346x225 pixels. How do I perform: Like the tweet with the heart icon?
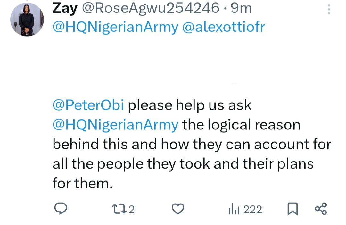pyautogui.click(x=178, y=209)
